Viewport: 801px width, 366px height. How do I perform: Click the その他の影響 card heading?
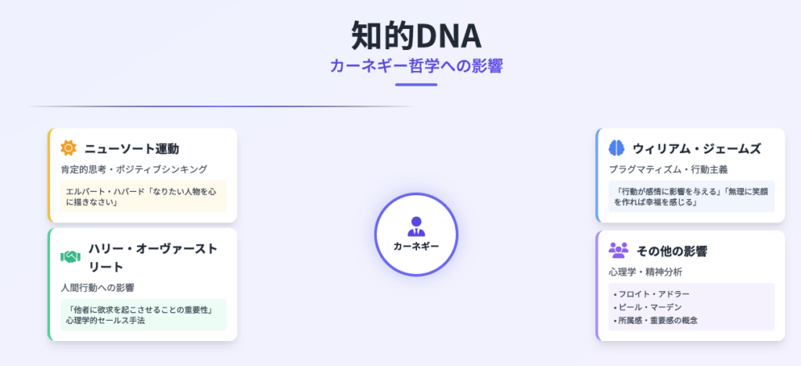(x=672, y=251)
